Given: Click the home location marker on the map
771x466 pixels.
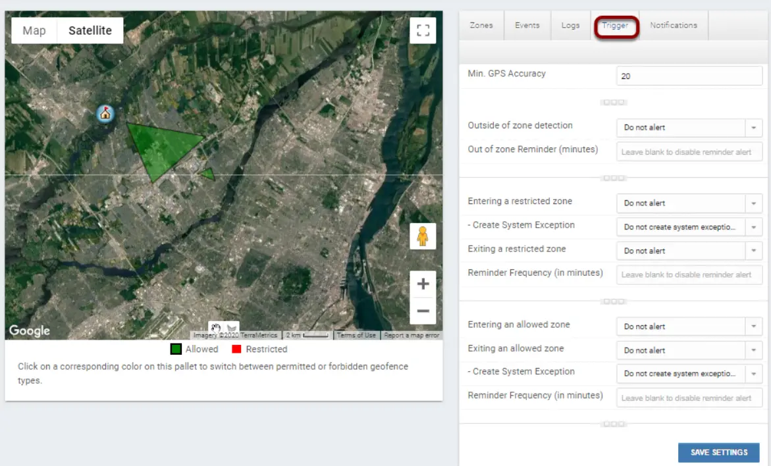Looking at the screenshot, I should point(104,114).
